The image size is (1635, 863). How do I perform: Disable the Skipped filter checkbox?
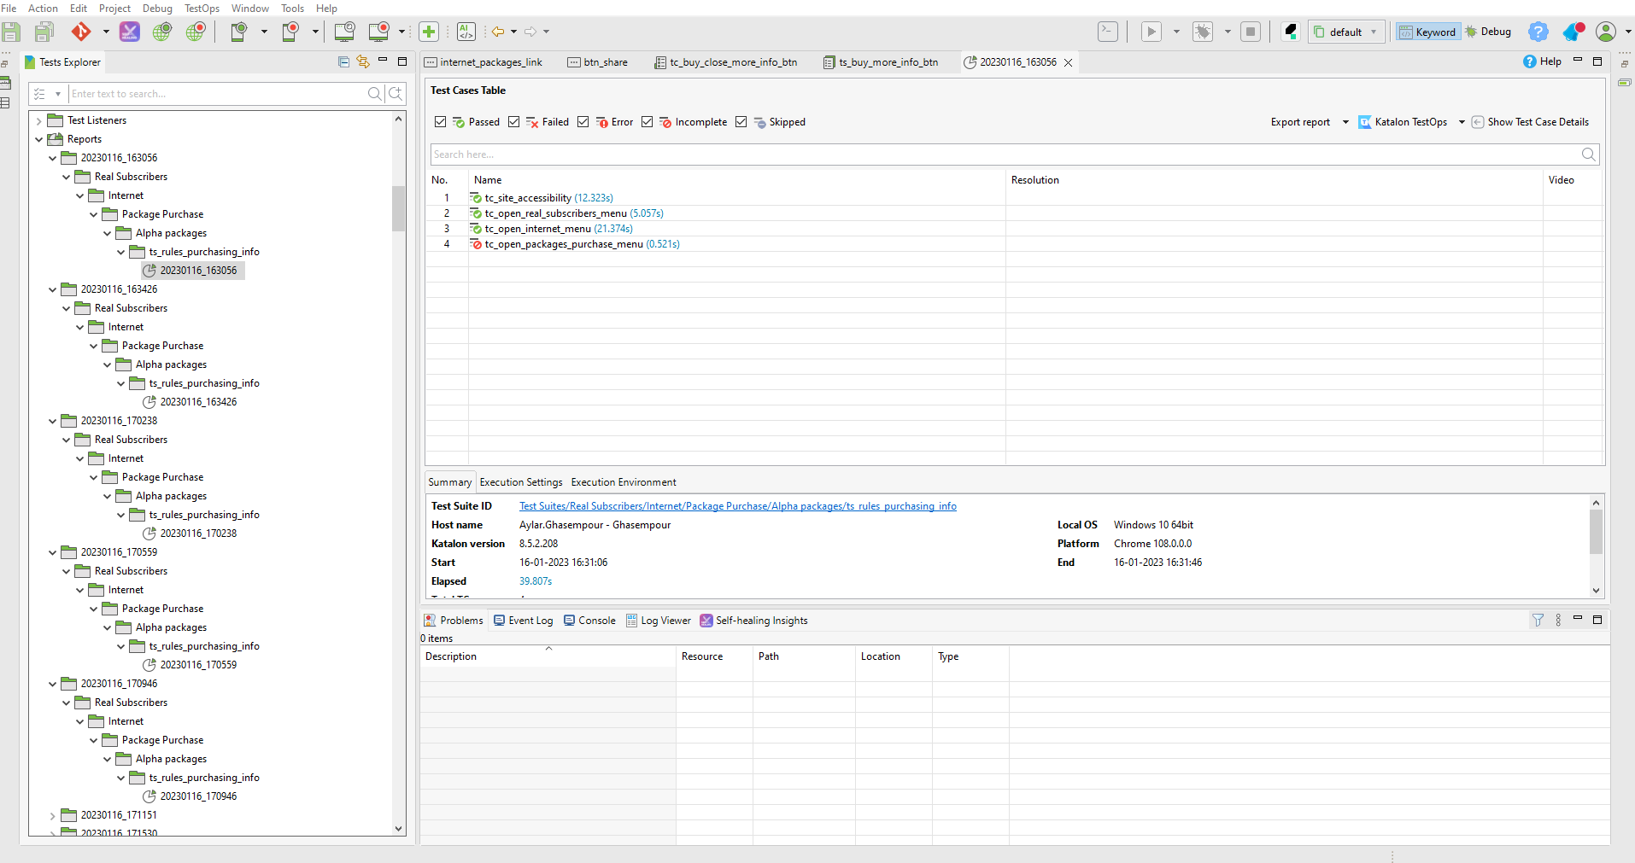741,122
